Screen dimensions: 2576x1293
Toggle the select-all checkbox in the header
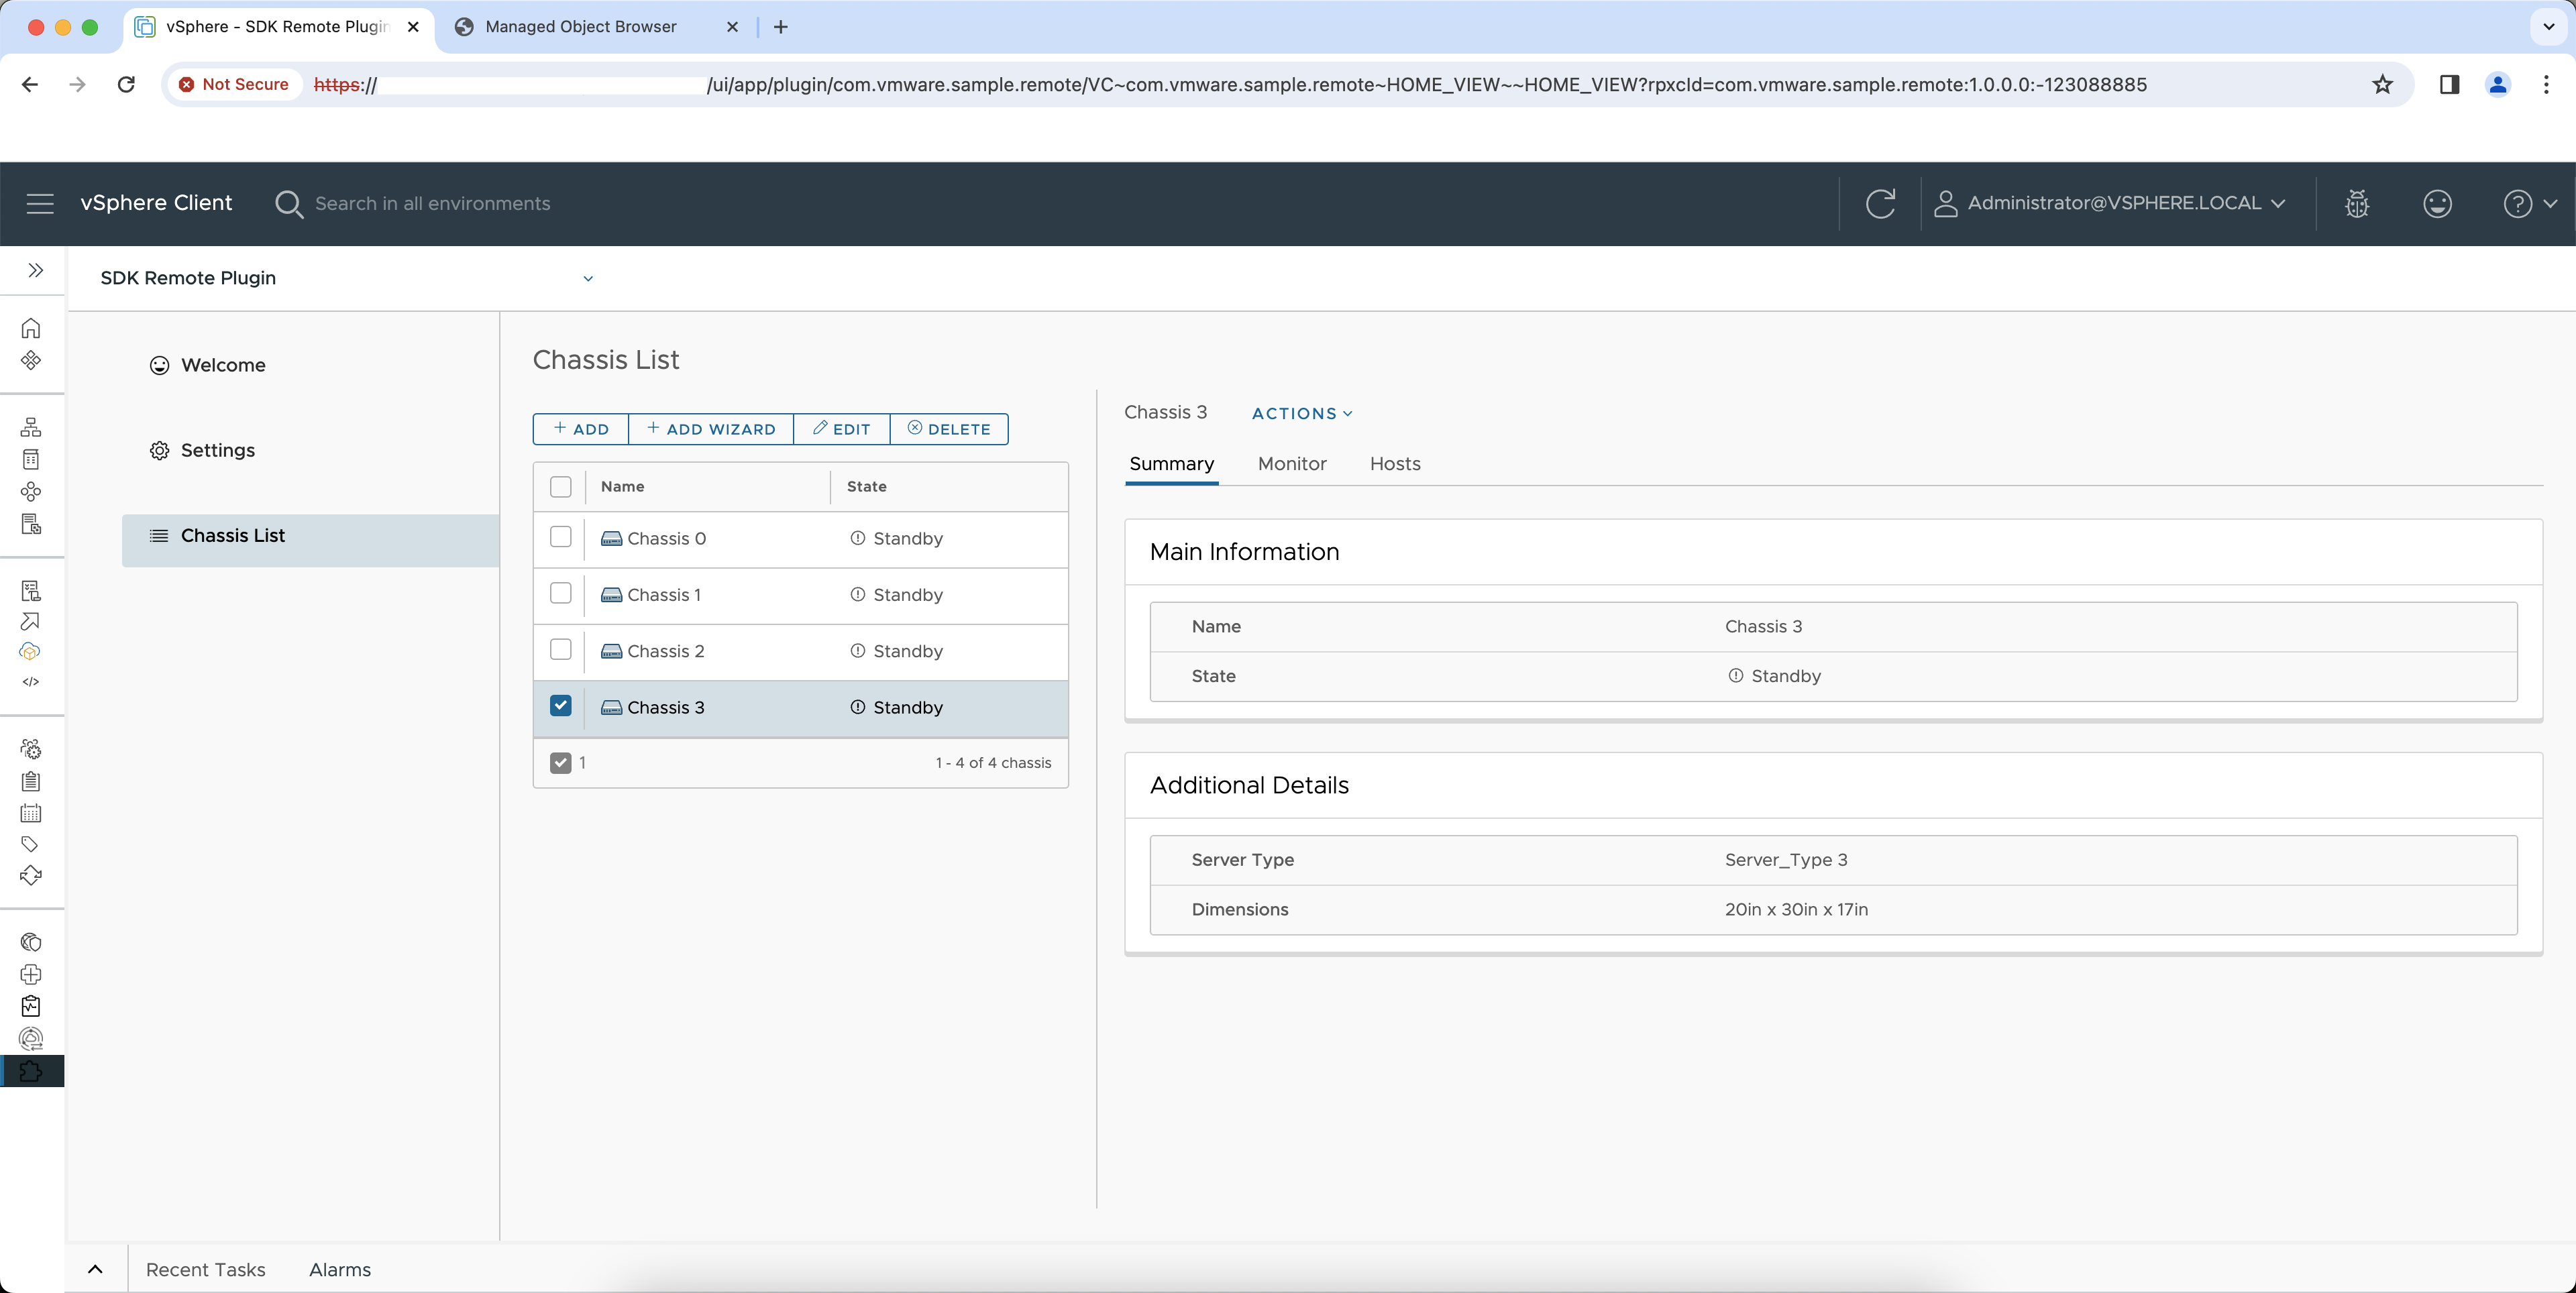pyautogui.click(x=560, y=487)
